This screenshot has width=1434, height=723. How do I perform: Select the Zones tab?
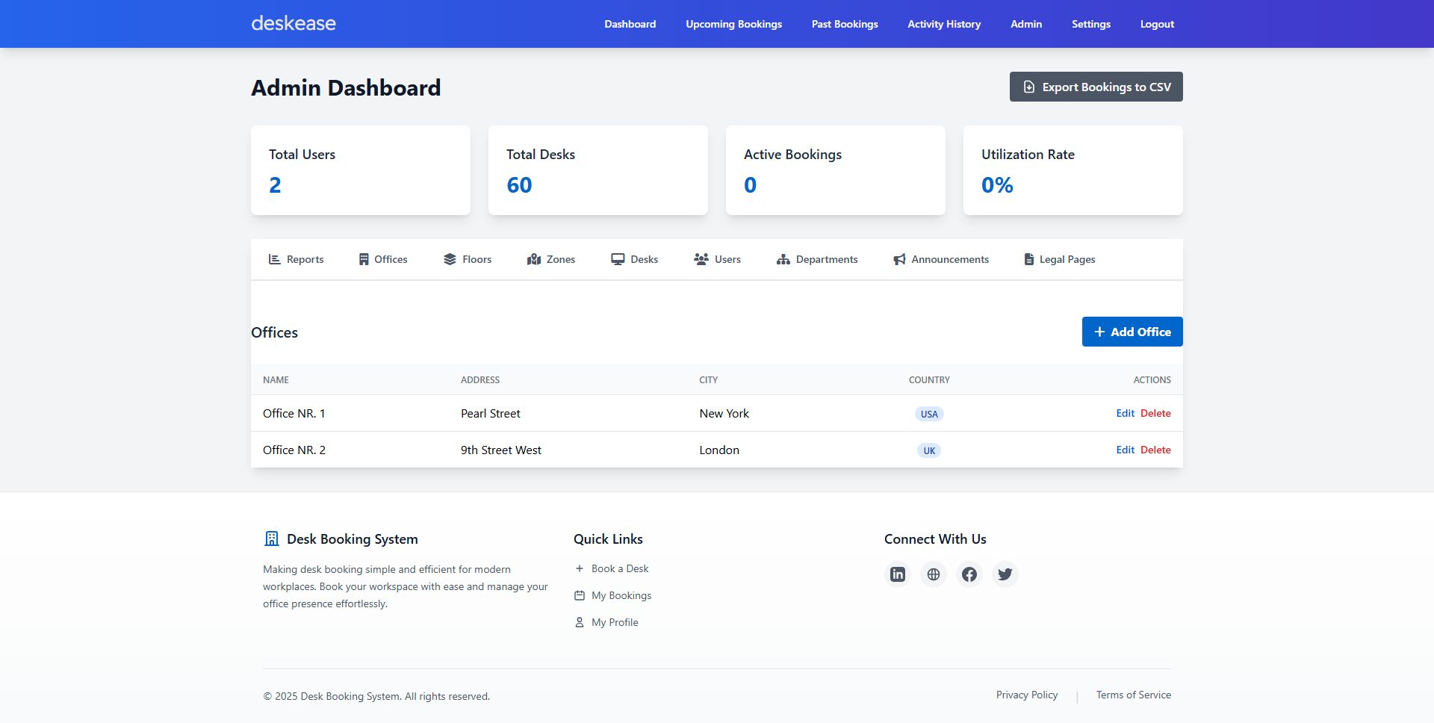551,259
